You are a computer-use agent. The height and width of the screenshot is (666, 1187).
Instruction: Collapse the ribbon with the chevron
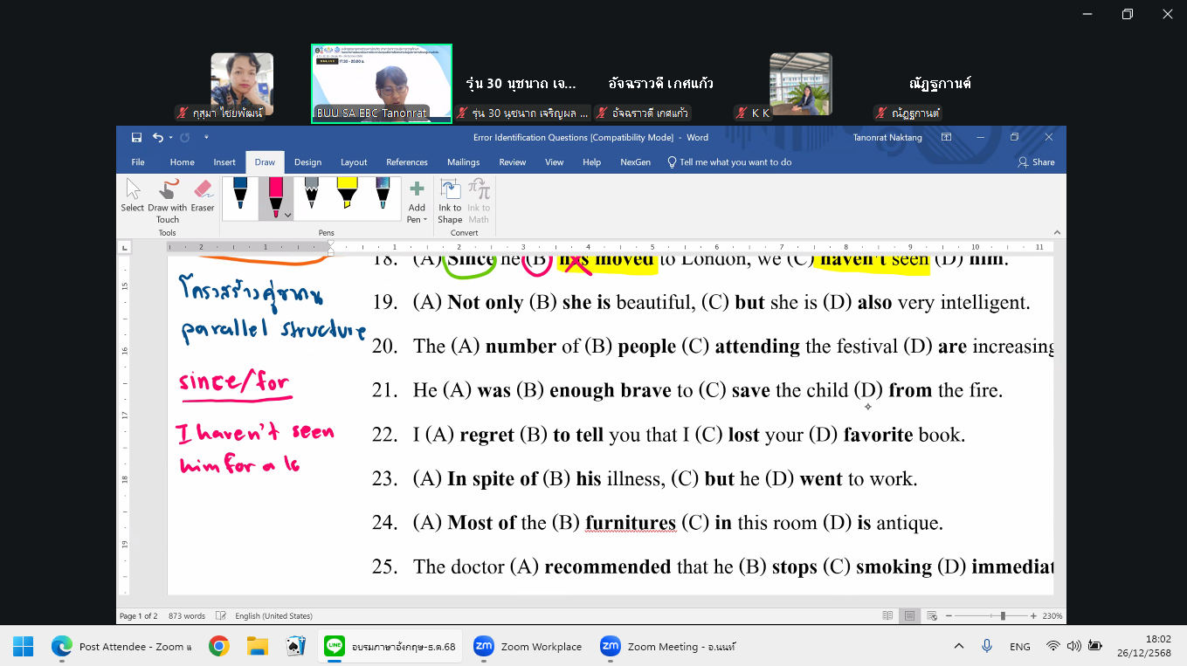(x=1057, y=232)
